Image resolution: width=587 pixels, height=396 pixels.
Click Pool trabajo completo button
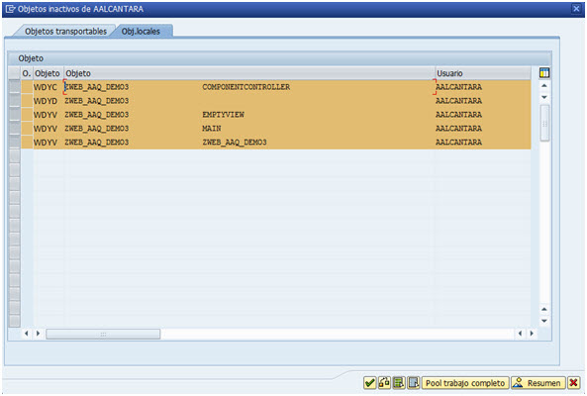coord(465,383)
